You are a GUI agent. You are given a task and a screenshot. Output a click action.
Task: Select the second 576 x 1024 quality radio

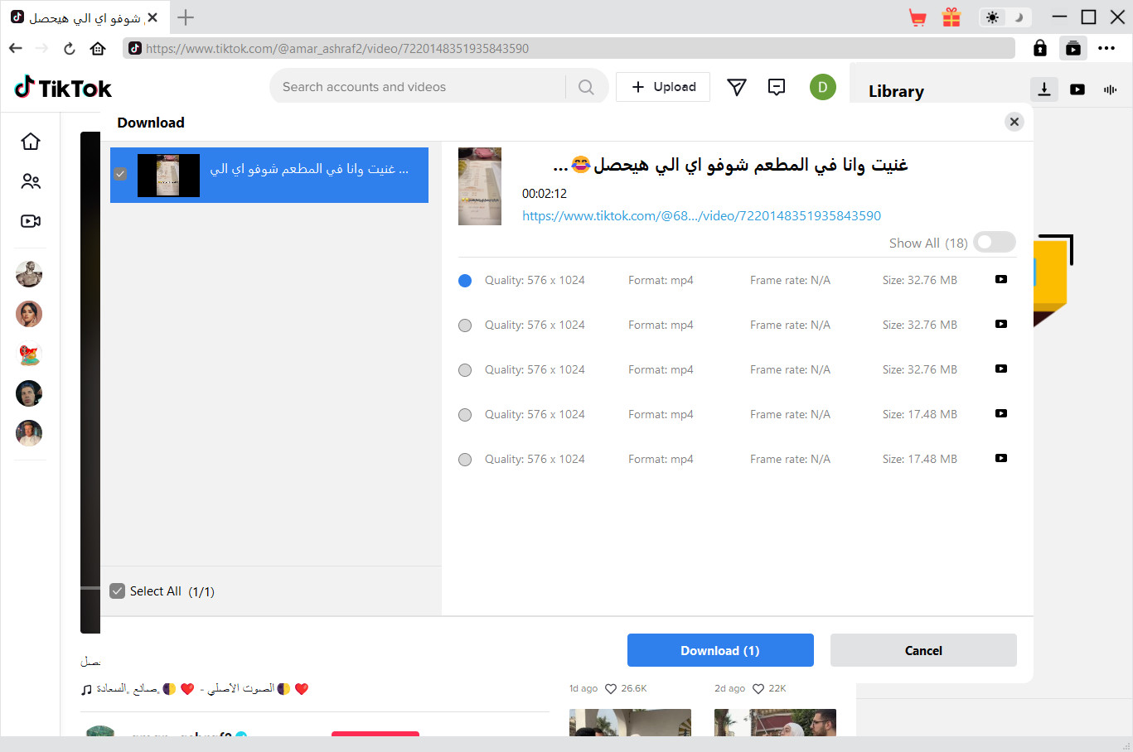[465, 325]
